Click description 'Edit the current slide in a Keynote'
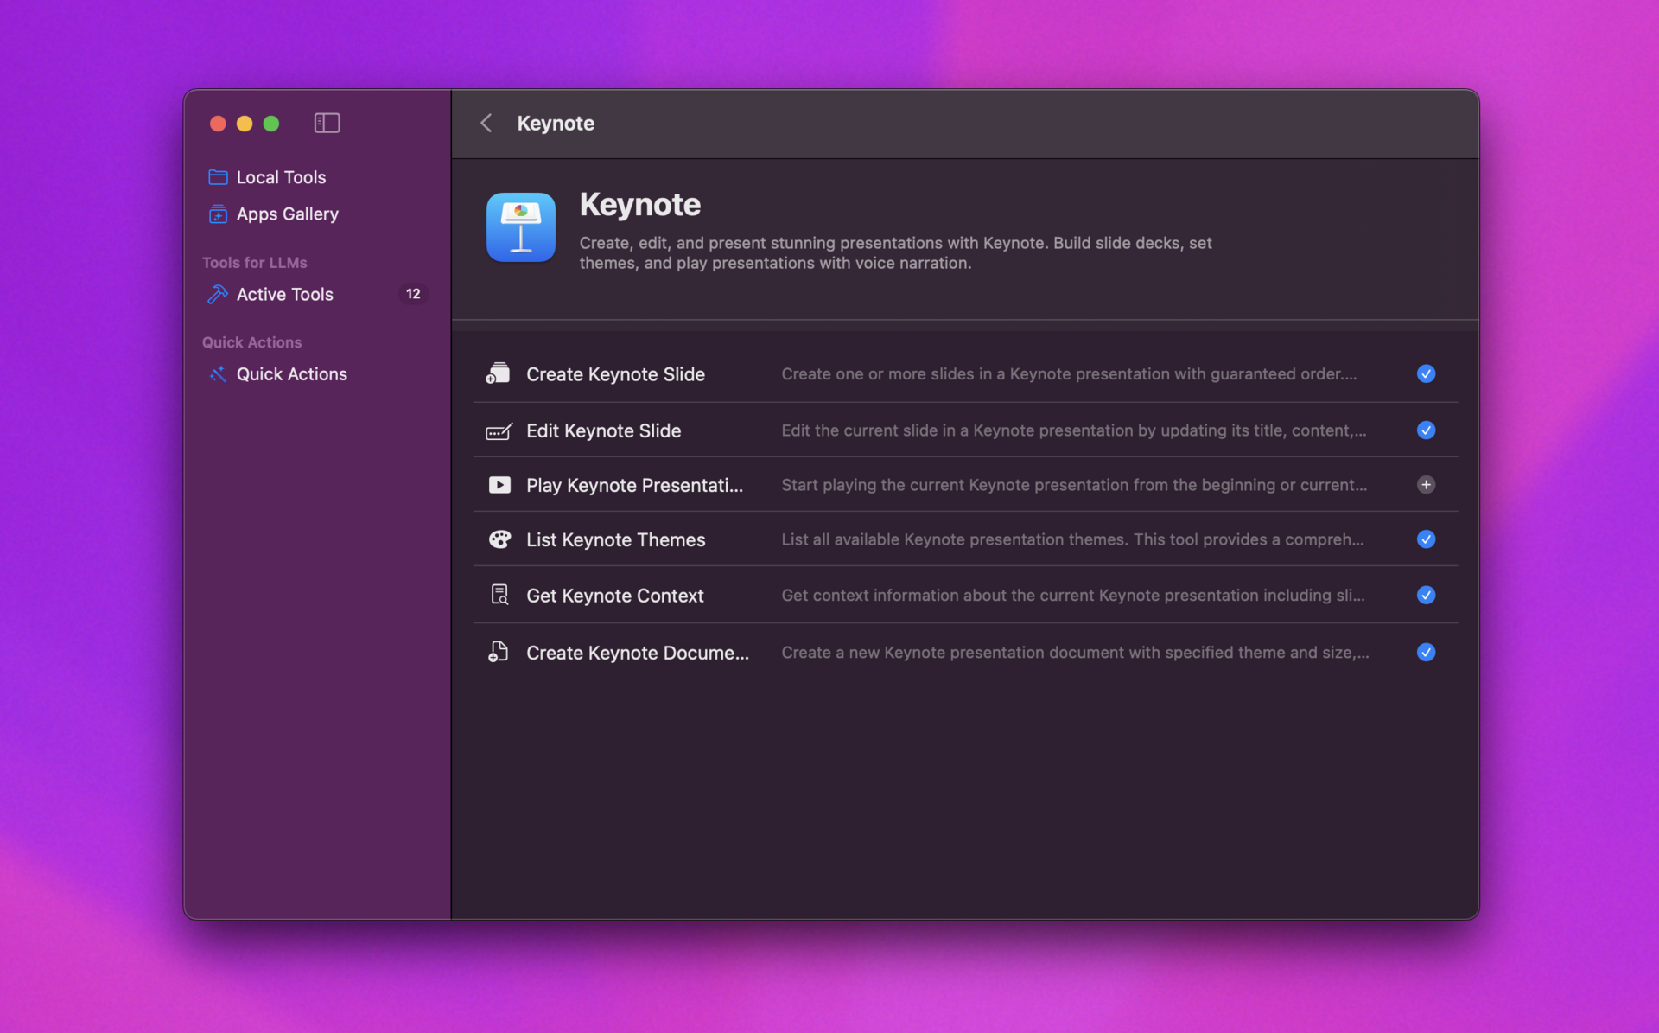Image resolution: width=1659 pixels, height=1033 pixels. [1074, 430]
